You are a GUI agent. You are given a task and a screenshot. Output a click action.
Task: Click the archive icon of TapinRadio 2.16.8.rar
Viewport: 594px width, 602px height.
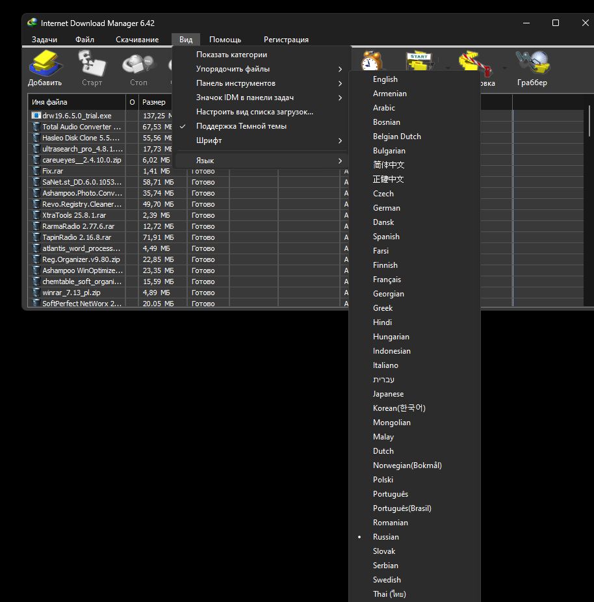(36, 237)
